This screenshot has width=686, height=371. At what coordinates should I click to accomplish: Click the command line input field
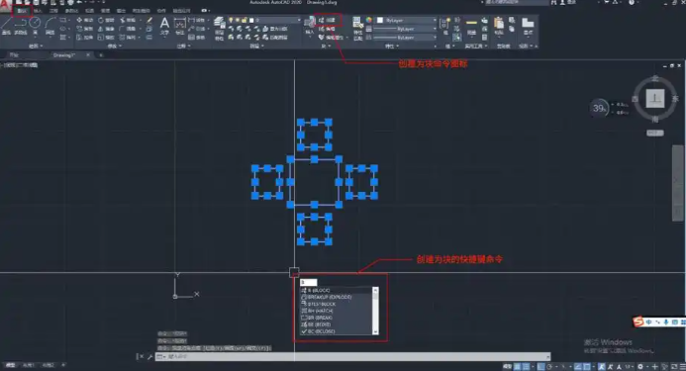pyautogui.click(x=353, y=356)
